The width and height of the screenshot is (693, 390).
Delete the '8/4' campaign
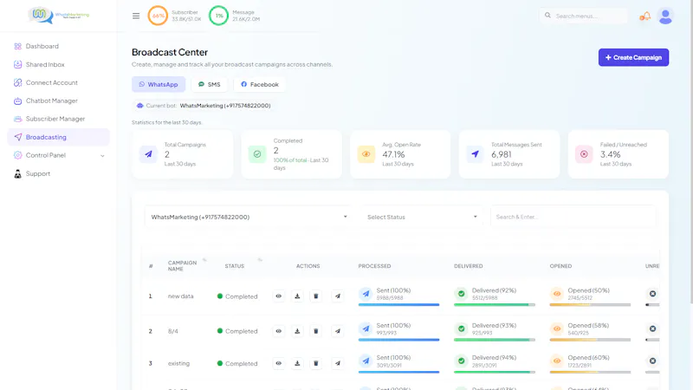[x=316, y=331]
